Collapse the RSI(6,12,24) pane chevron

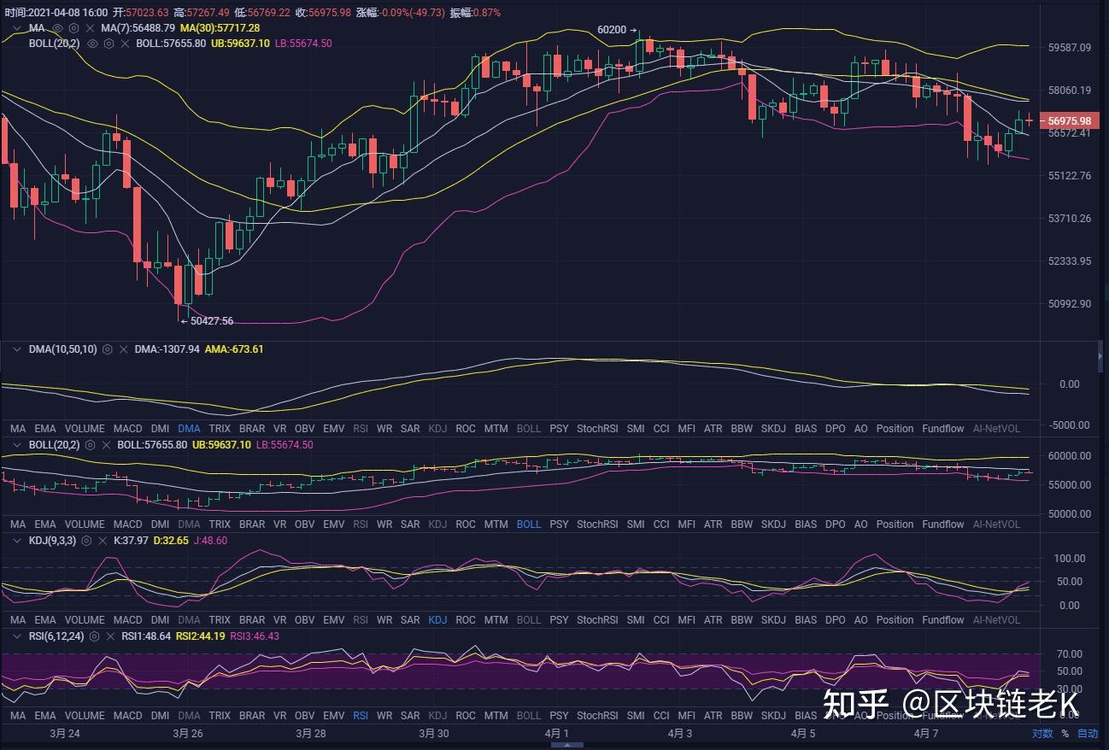point(16,636)
